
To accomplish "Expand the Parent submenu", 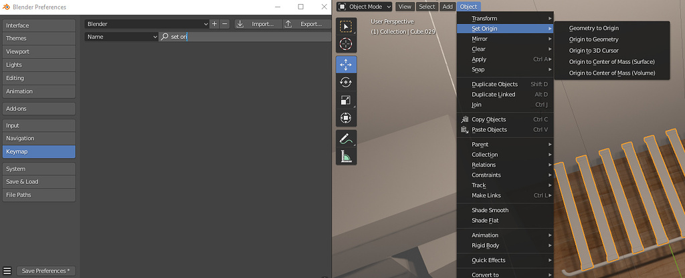I will (x=505, y=145).
